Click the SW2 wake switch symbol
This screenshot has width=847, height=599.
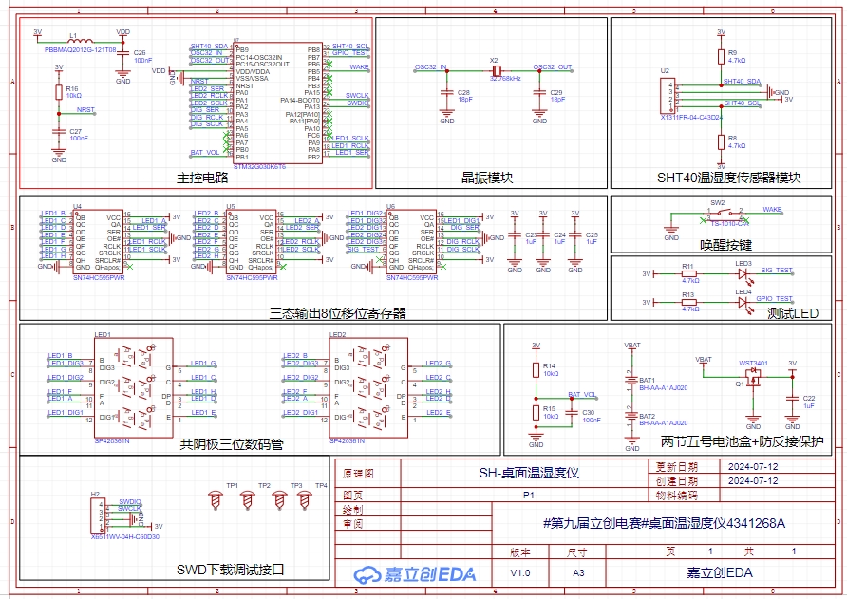point(725,214)
